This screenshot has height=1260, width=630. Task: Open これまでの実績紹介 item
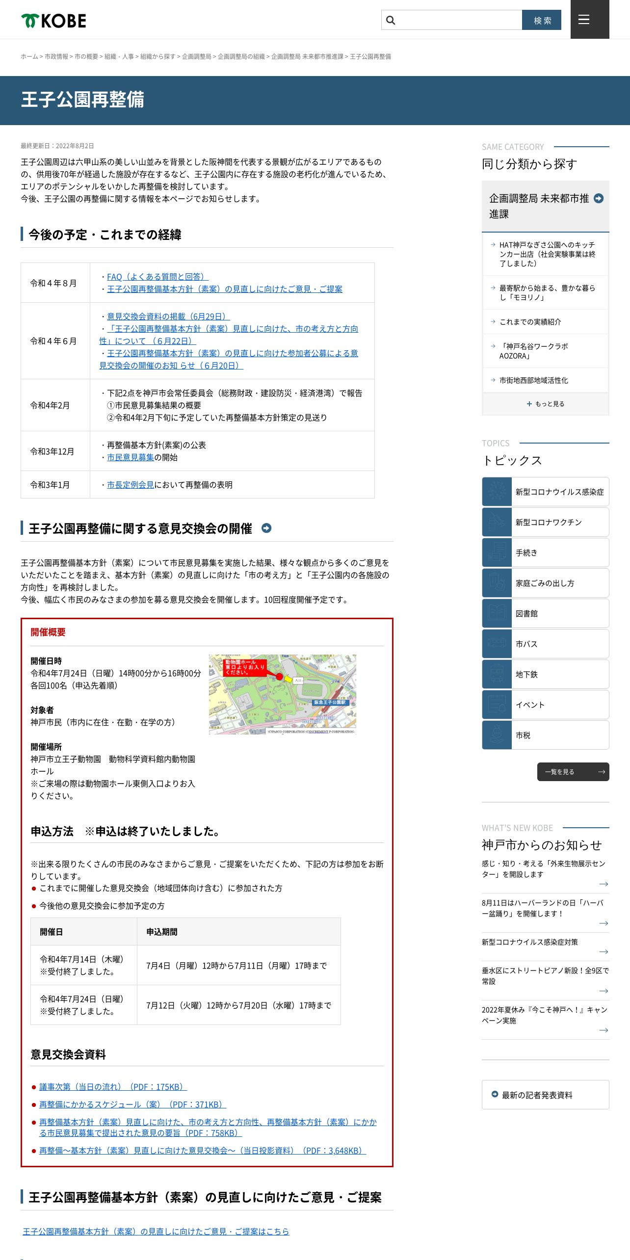pyautogui.click(x=546, y=322)
